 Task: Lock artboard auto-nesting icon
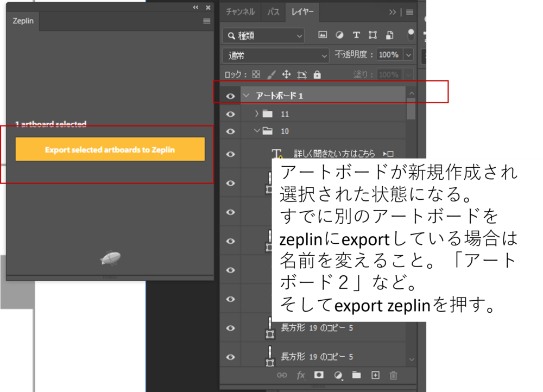[x=302, y=75]
